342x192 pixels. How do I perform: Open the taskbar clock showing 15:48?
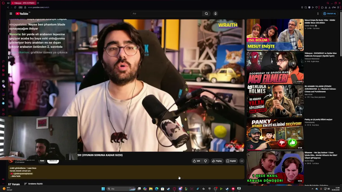[335, 189]
